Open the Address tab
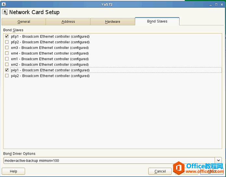The image size is (226, 177). click(68, 22)
